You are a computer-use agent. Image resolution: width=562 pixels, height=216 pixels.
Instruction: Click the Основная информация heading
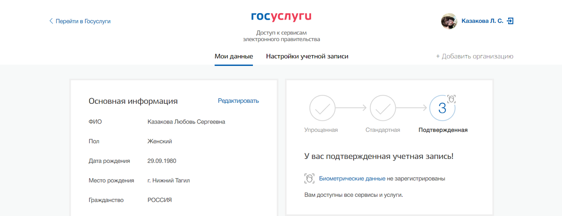133,101
